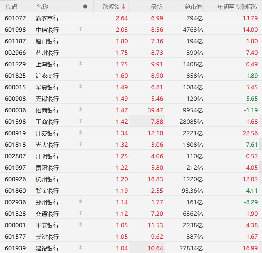
Task: Select 江苏银行 stock name
Action: coord(47,133)
